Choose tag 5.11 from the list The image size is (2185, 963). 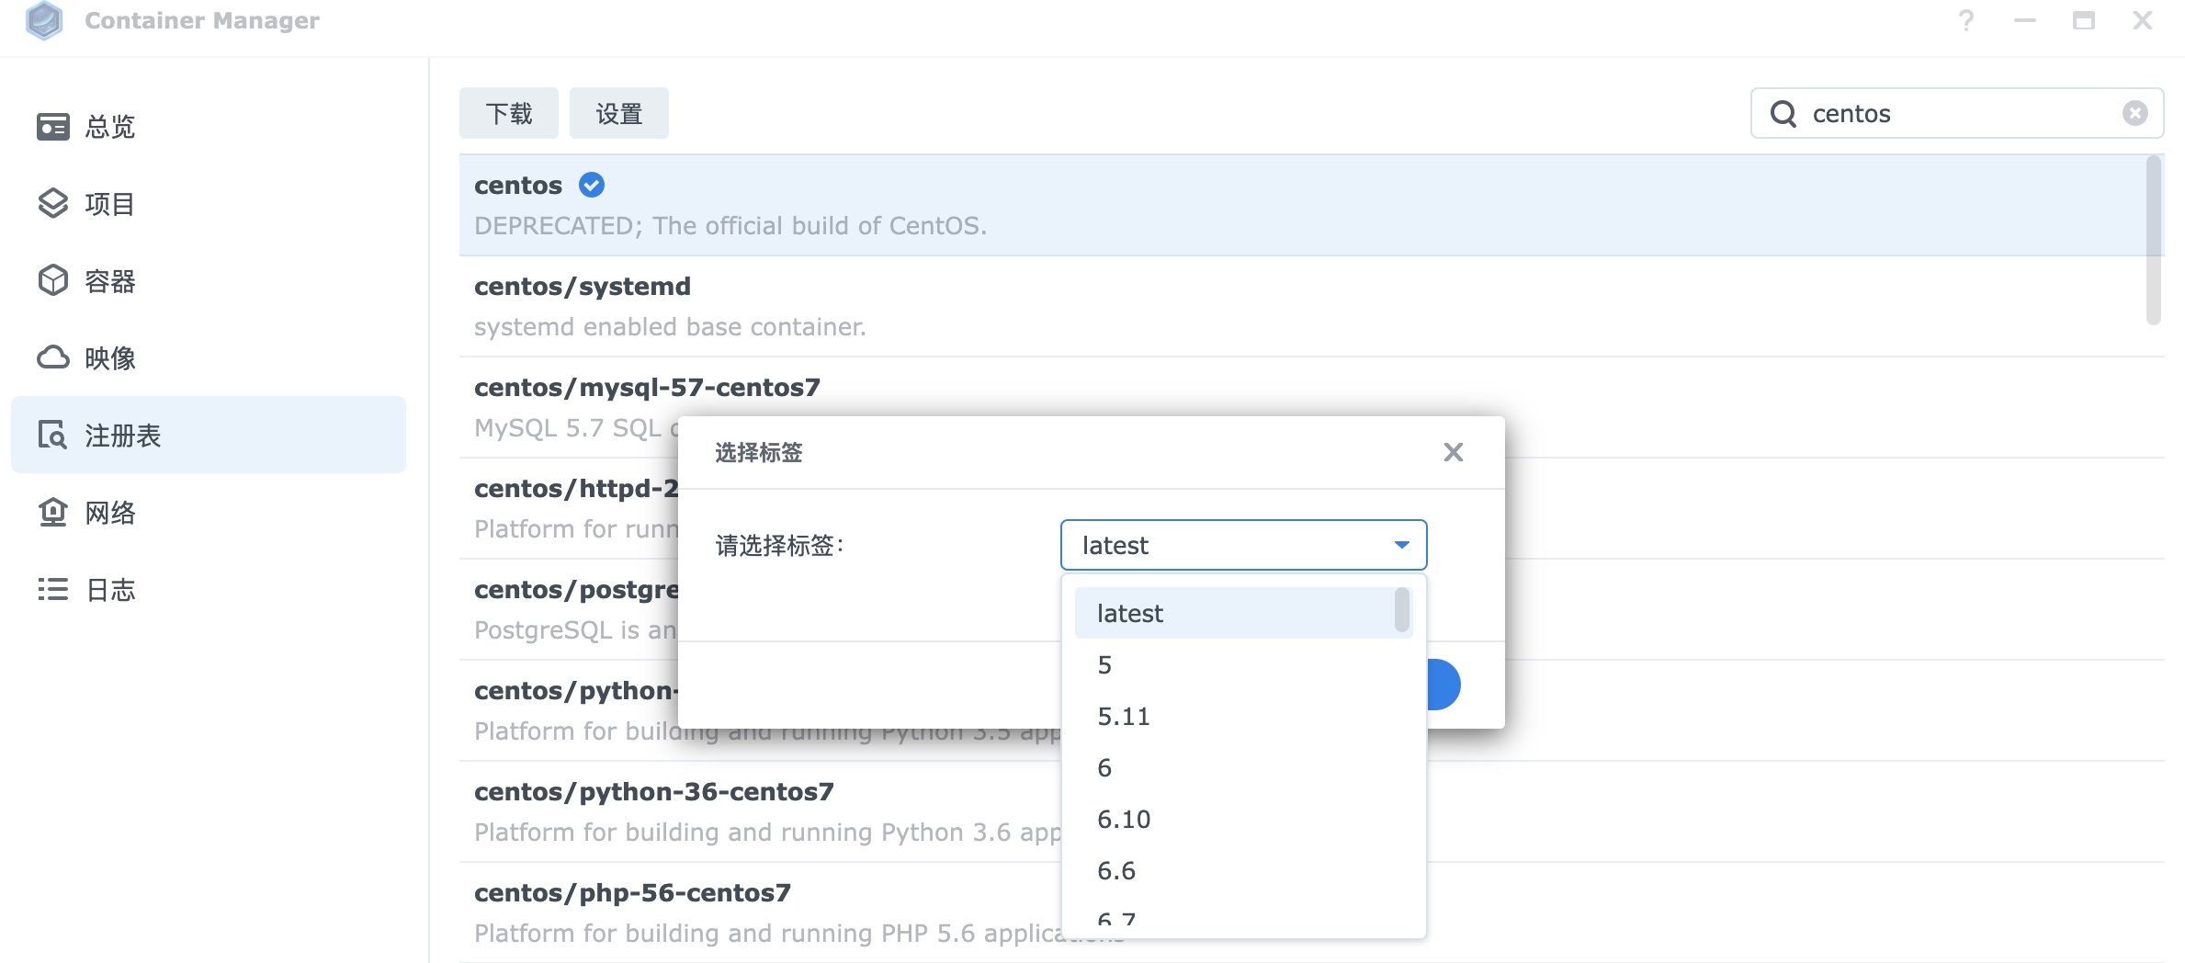(x=1123, y=717)
